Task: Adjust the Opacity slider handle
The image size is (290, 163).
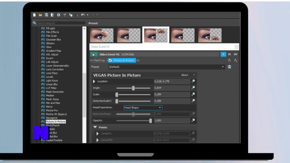Action: coord(151,121)
